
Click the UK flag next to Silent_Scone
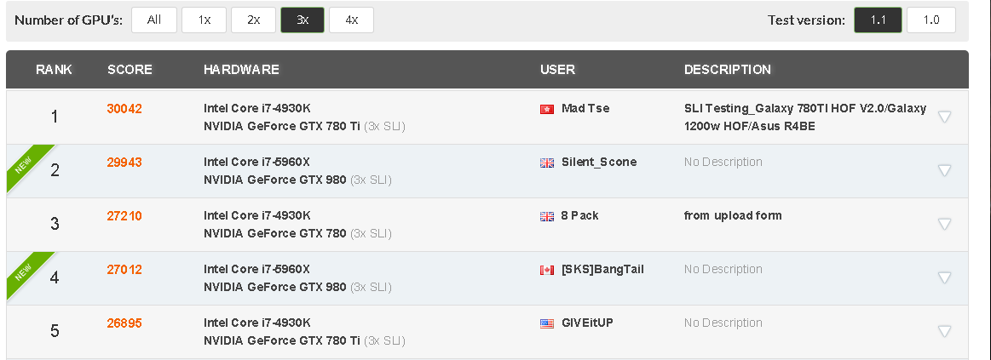547,163
